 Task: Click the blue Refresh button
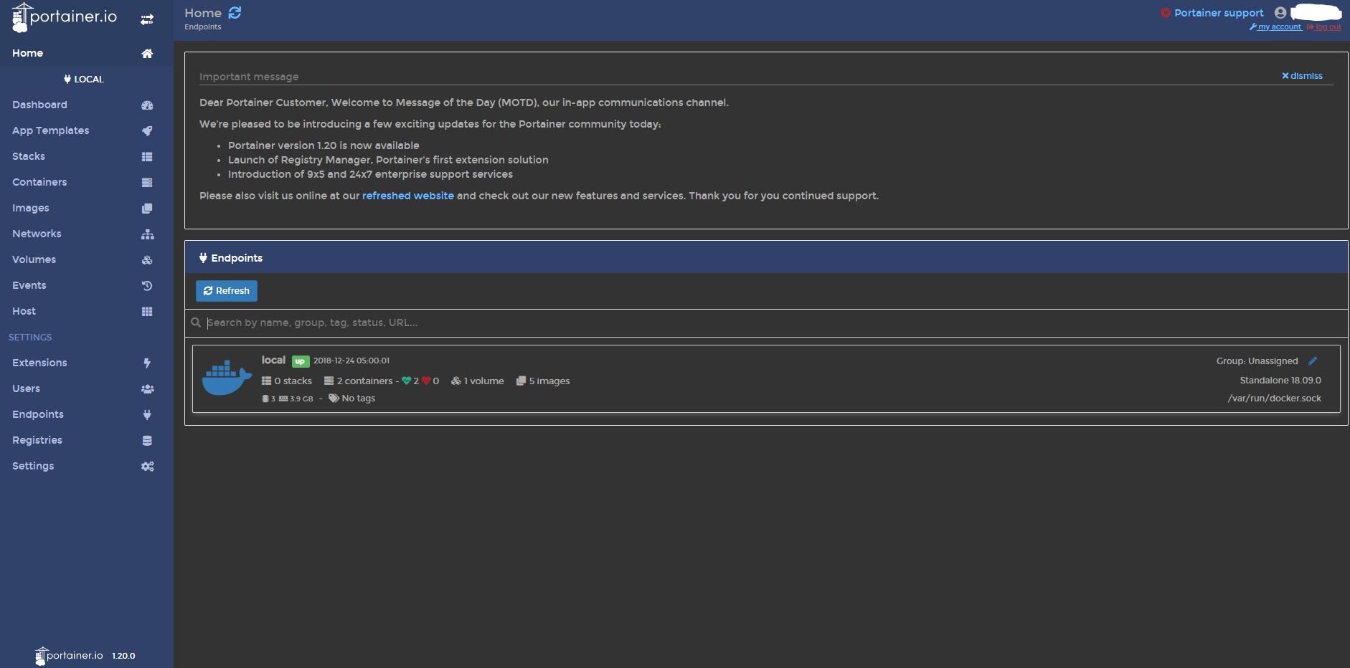[x=227, y=291]
